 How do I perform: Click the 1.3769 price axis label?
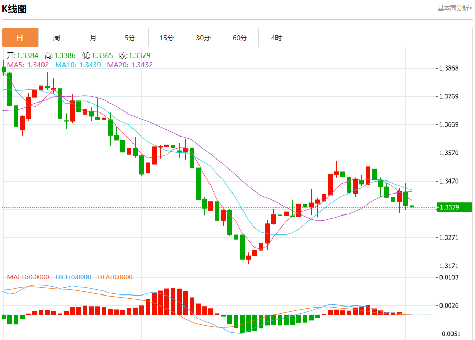pyautogui.click(x=449, y=96)
